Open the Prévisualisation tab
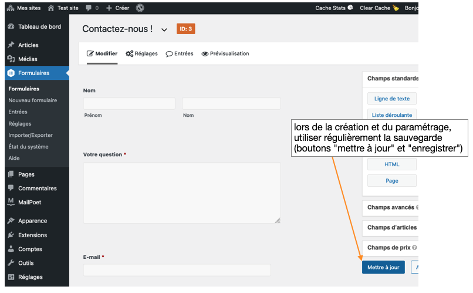The width and height of the screenshot is (473, 293). coord(225,53)
